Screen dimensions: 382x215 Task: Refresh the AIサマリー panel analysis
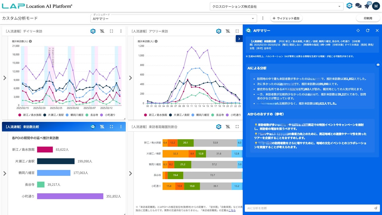point(368,30)
